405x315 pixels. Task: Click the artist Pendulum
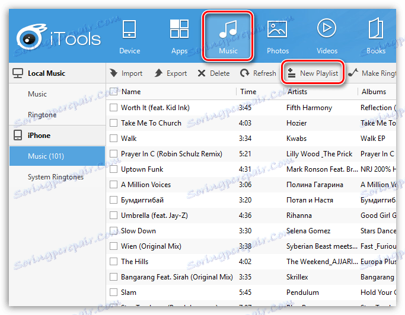303,292
